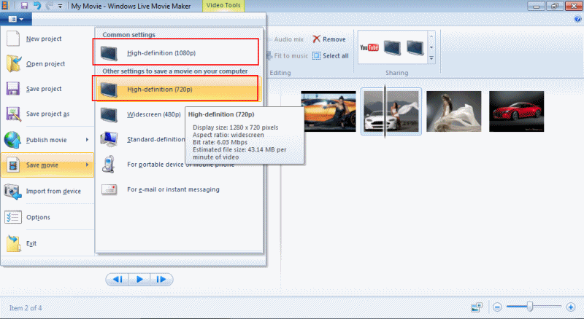Go to the previous frame

(118, 280)
